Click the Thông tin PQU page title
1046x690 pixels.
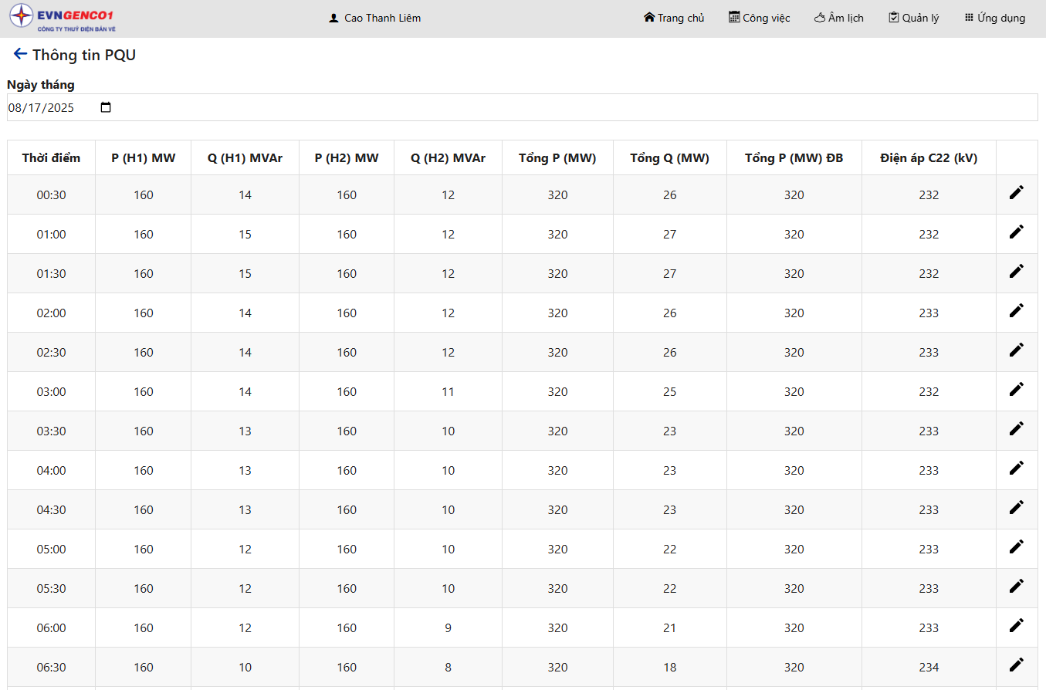click(x=84, y=55)
